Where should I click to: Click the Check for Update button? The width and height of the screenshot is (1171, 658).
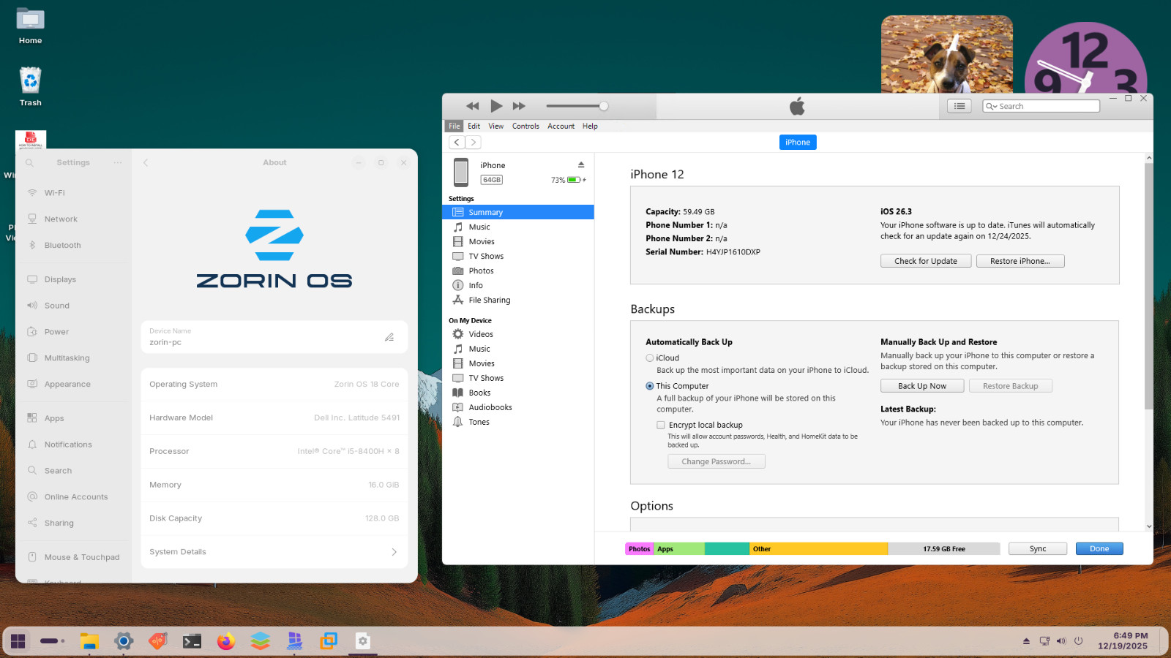coord(926,261)
